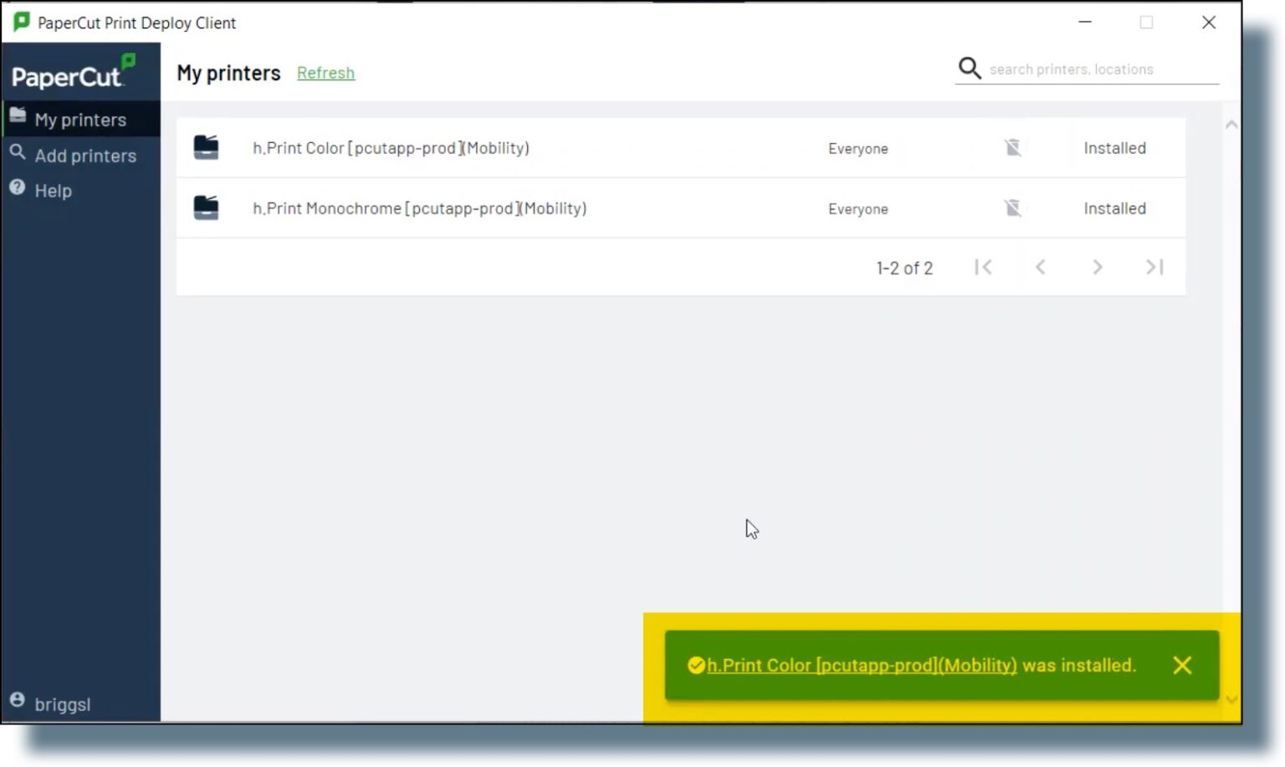Uninstall h.Print Color using its trash icon
The image size is (1285, 767).
point(1013,147)
